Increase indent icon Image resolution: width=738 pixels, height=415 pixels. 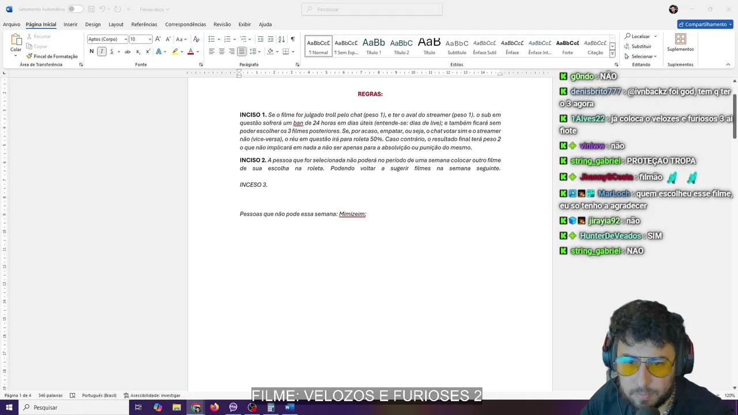pos(270,39)
